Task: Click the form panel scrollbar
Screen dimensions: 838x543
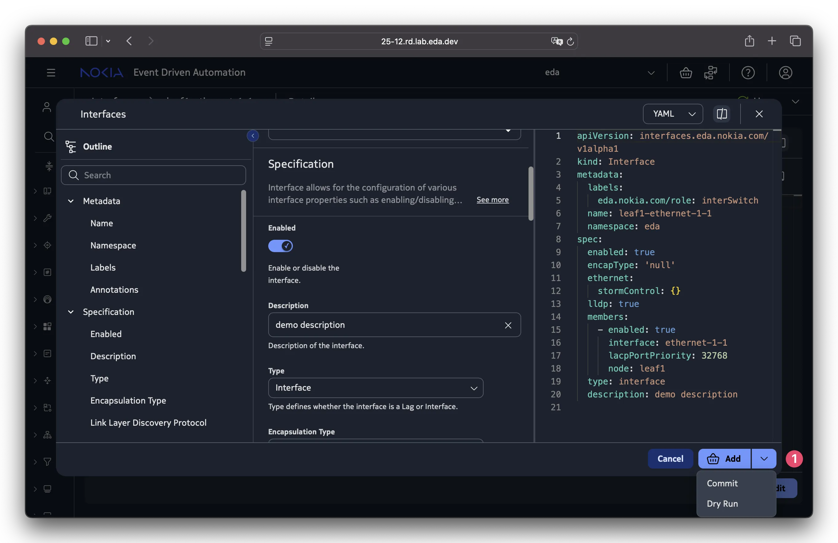Action: click(531, 193)
